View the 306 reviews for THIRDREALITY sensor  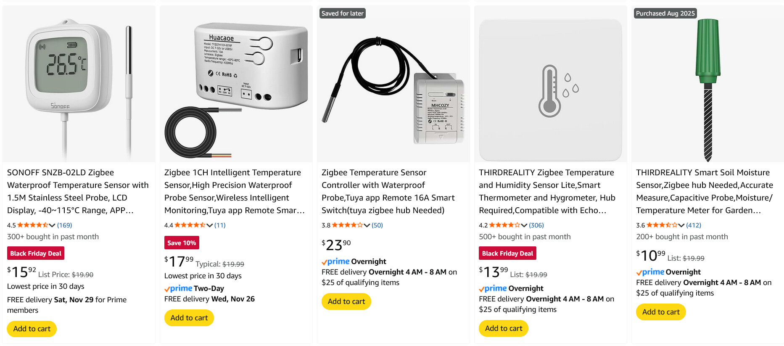point(536,225)
